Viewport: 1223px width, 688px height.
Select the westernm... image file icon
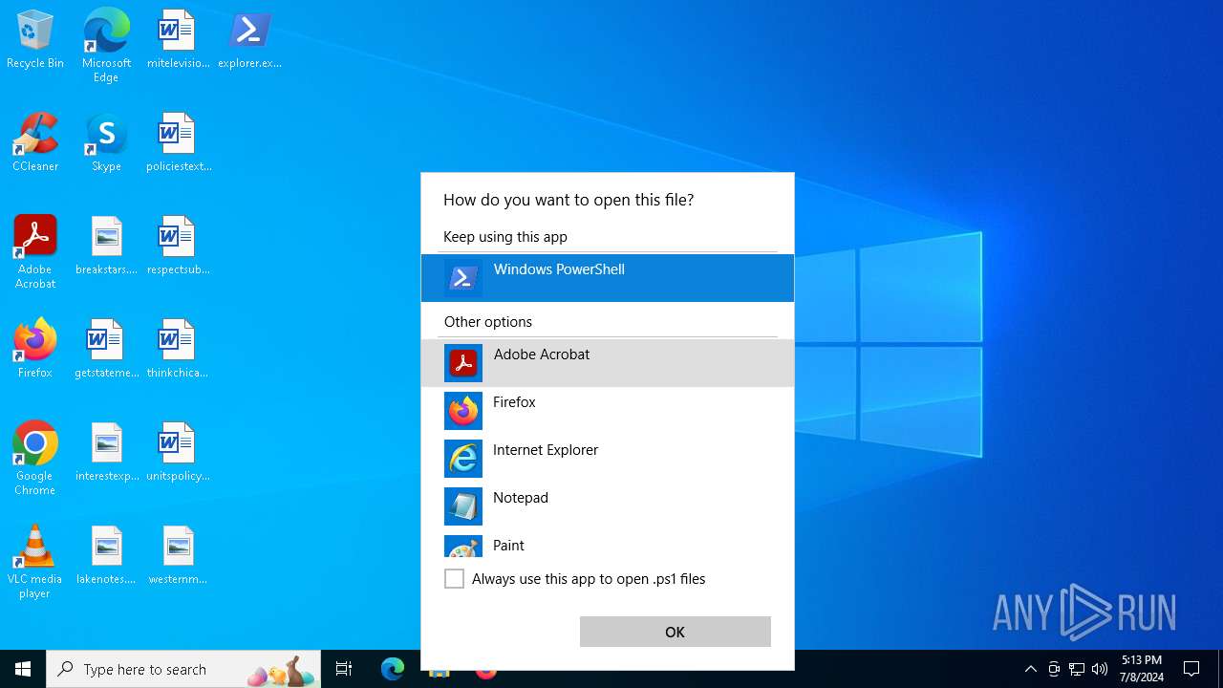[178, 556]
